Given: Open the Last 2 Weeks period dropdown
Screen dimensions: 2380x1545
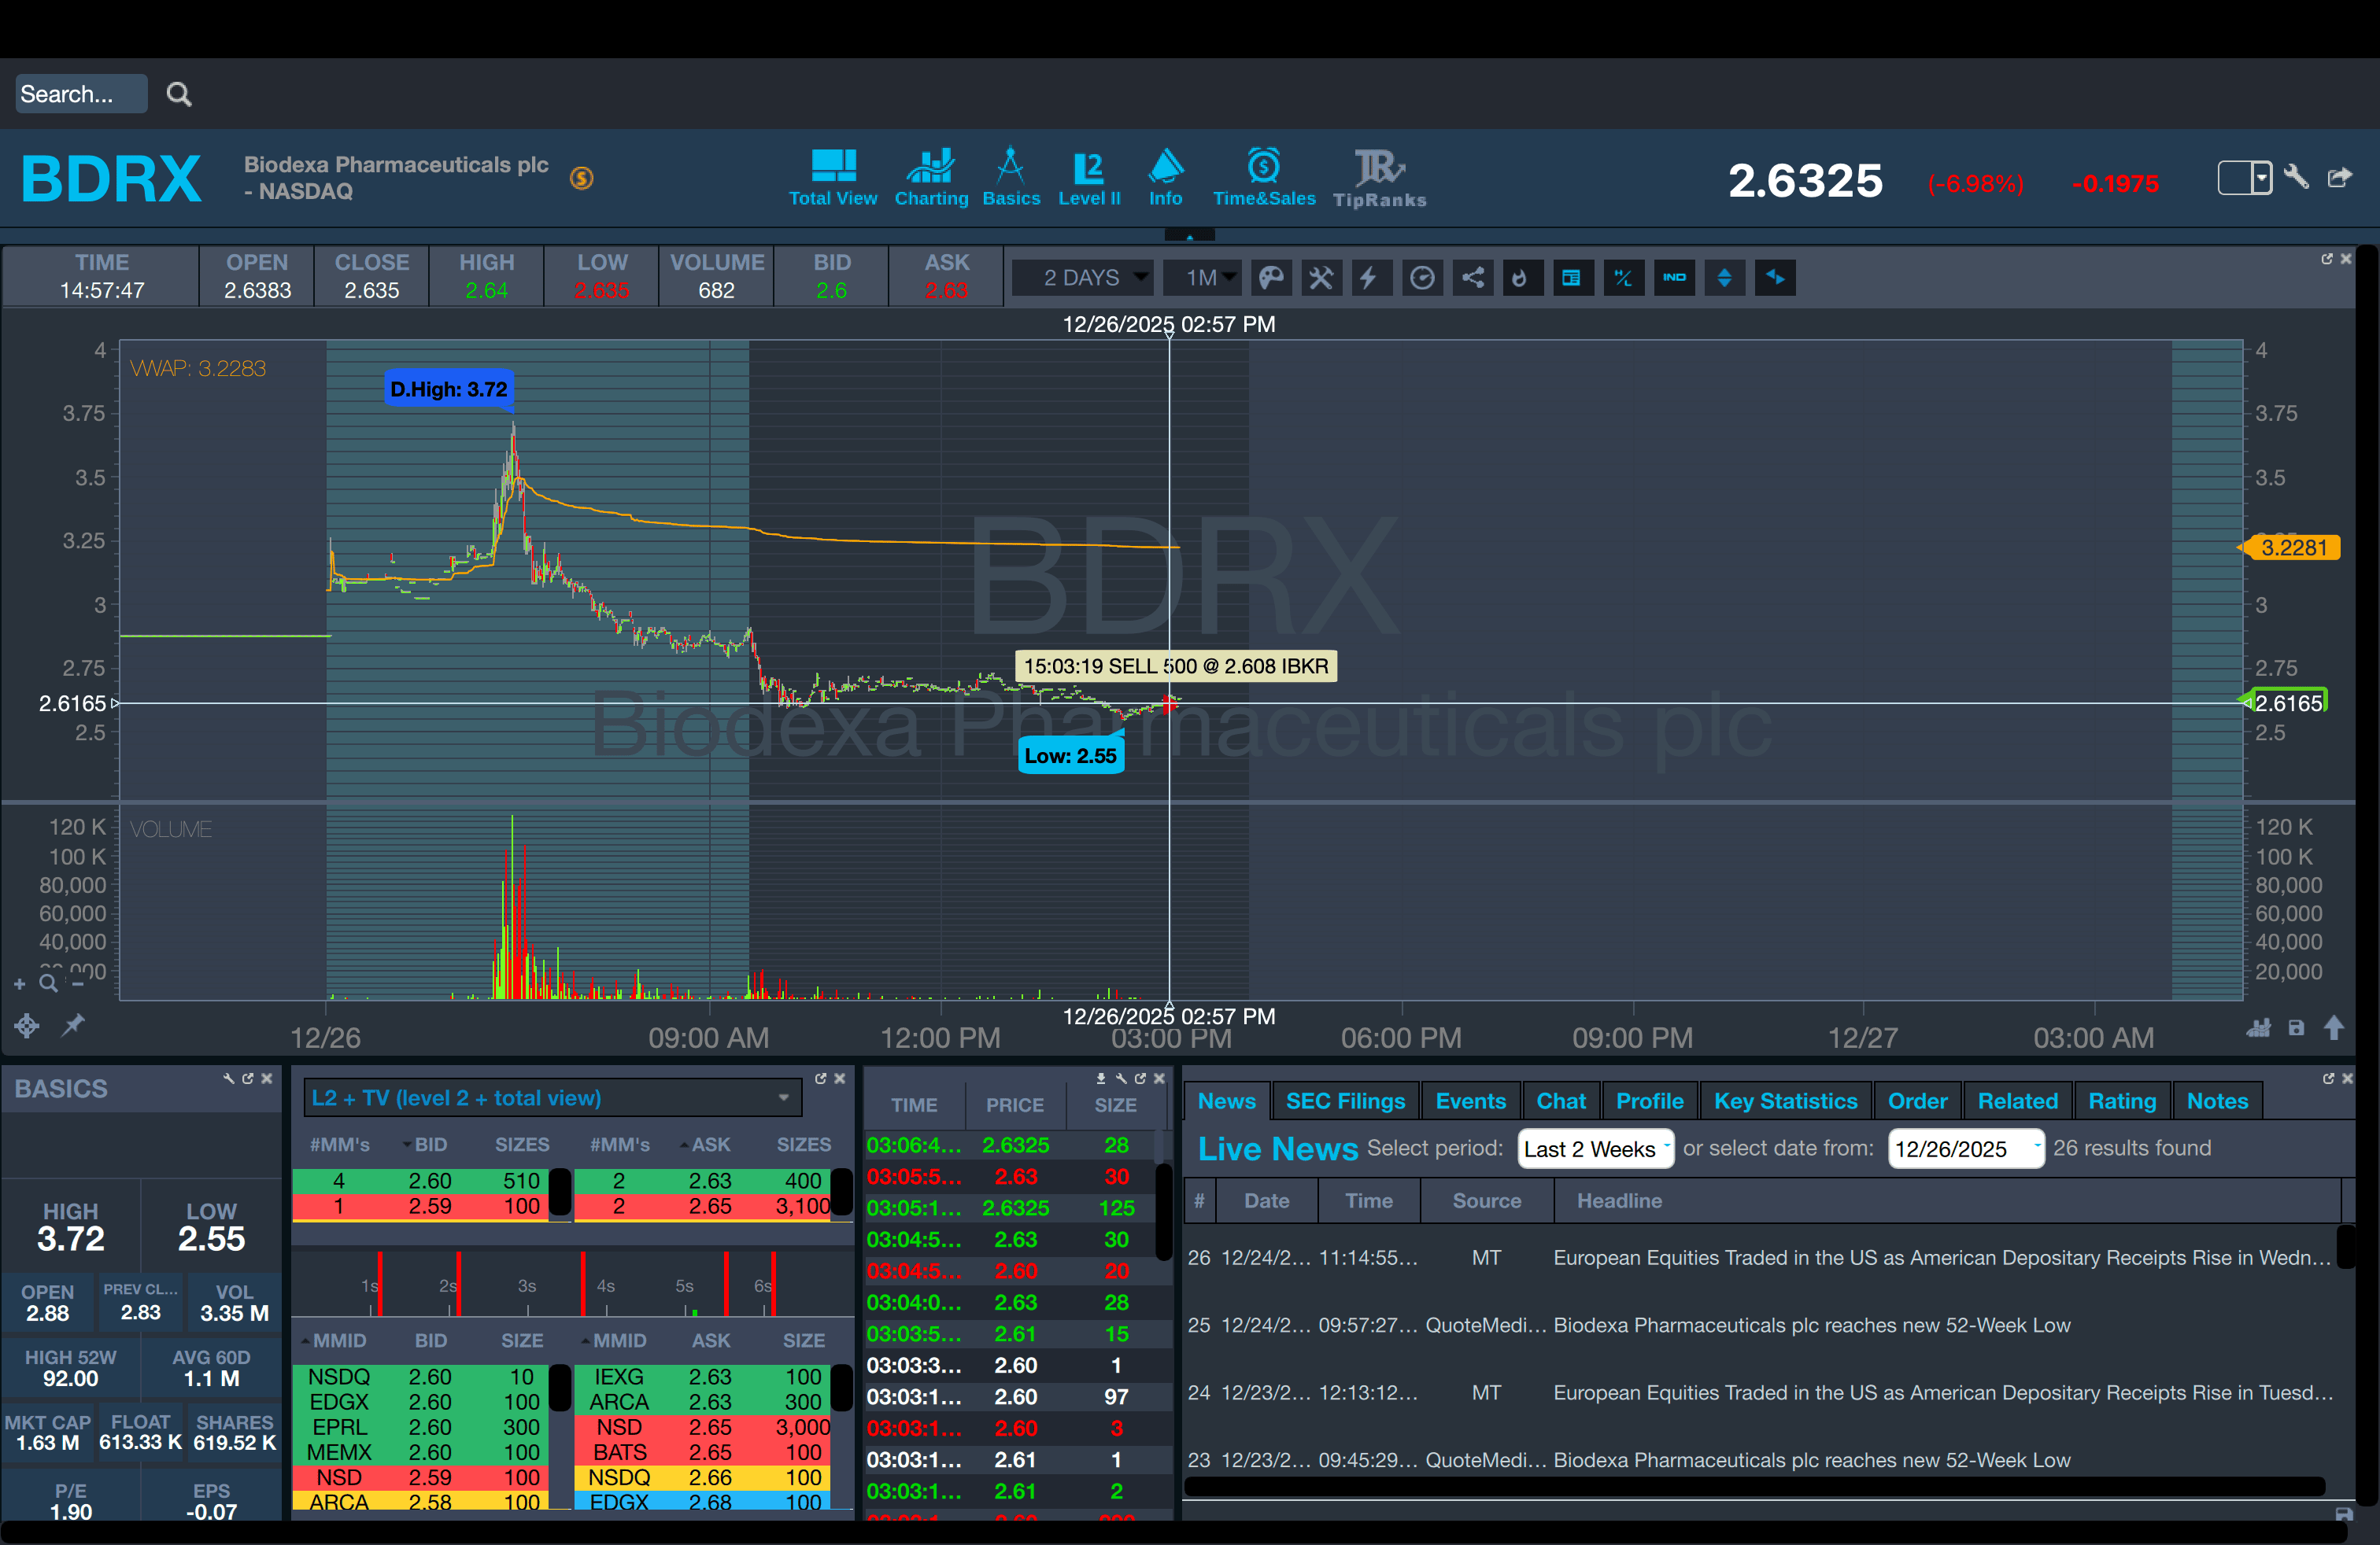Looking at the screenshot, I should tap(1594, 1149).
